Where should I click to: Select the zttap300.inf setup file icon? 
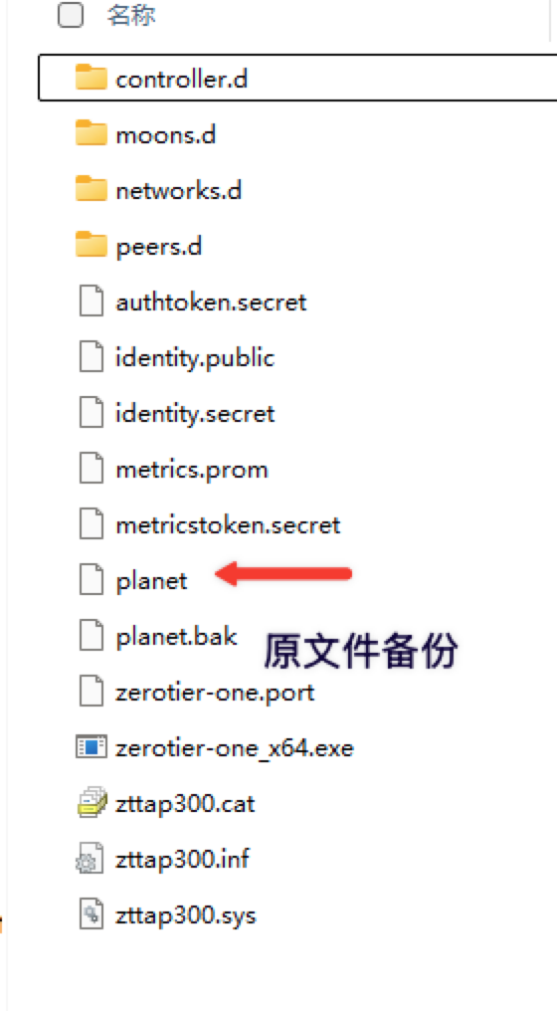tap(91, 859)
